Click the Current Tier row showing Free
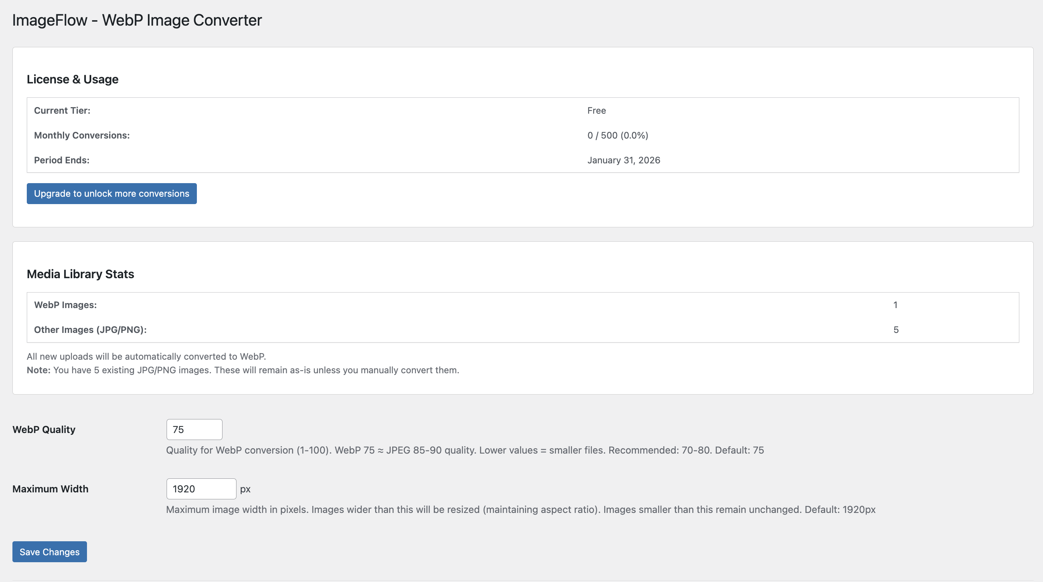This screenshot has height=582, width=1043. pyautogui.click(x=596, y=110)
